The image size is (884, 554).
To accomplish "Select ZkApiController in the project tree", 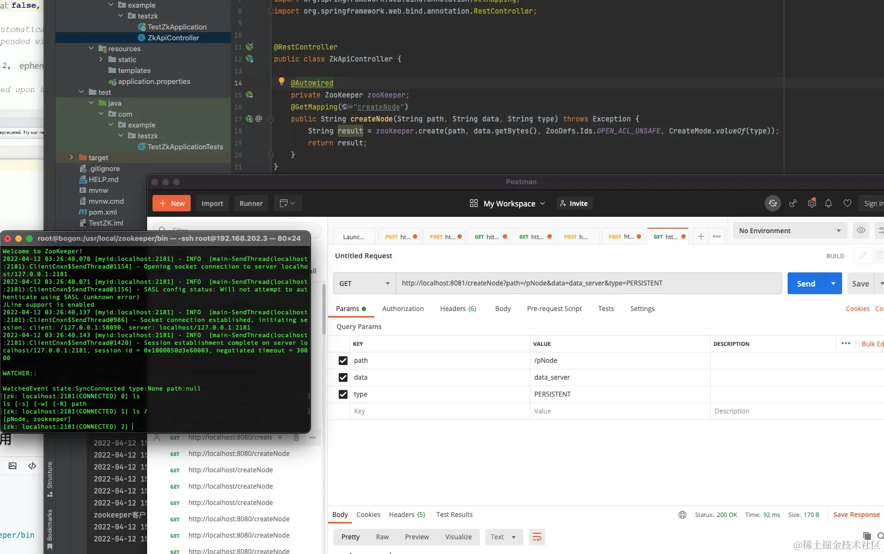I will (x=173, y=38).
